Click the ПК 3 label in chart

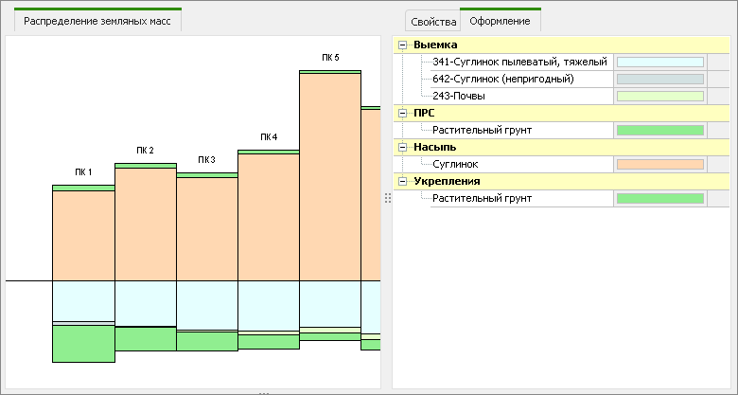click(x=206, y=160)
